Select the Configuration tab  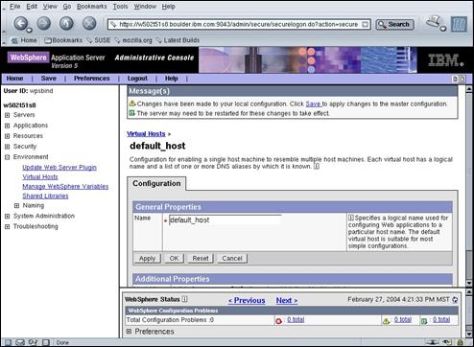[x=156, y=184]
